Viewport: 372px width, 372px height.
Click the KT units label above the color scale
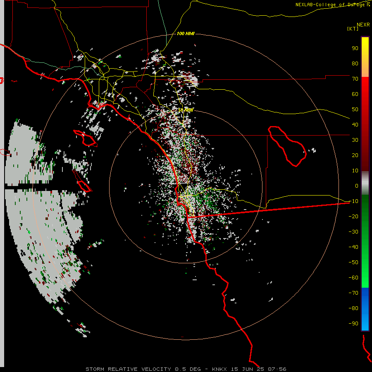pos(353,29)
